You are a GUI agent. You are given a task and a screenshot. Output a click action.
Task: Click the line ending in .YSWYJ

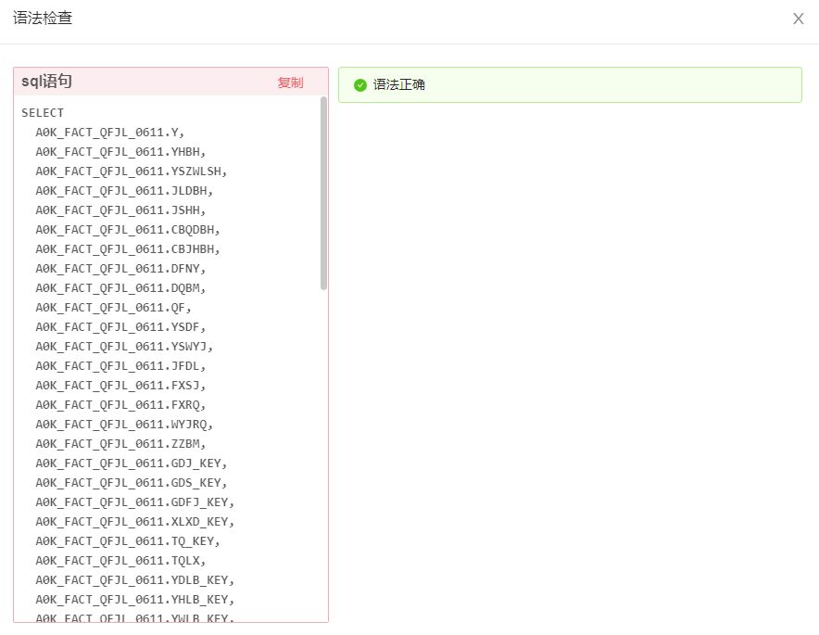click(124, 347)
